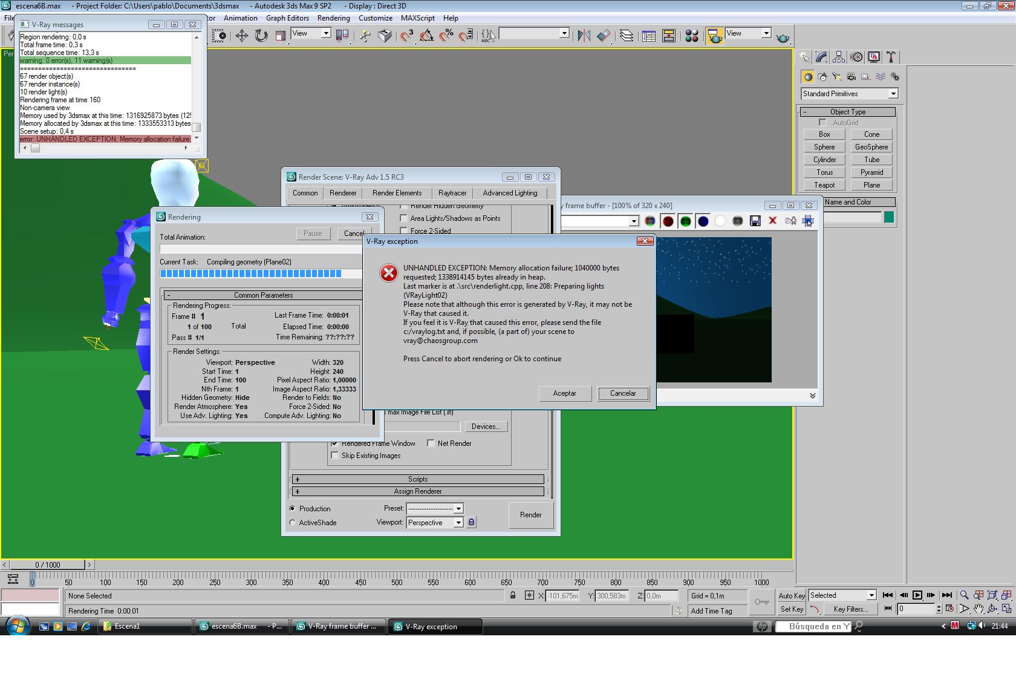1016x697 pixels.
Task: Click Cancelar in V-Ray exception dialog
Action: pos(623,393)
